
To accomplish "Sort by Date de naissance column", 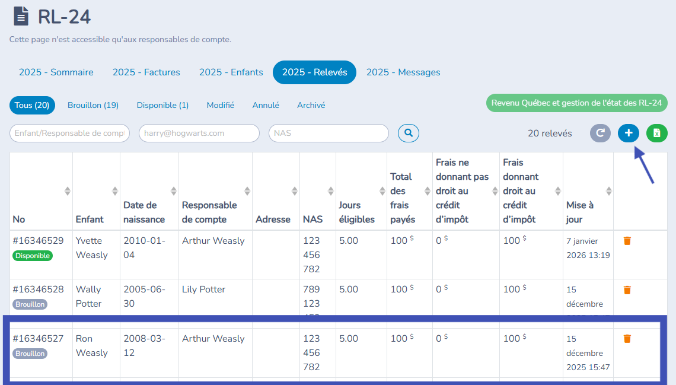I will pos(174,191).
